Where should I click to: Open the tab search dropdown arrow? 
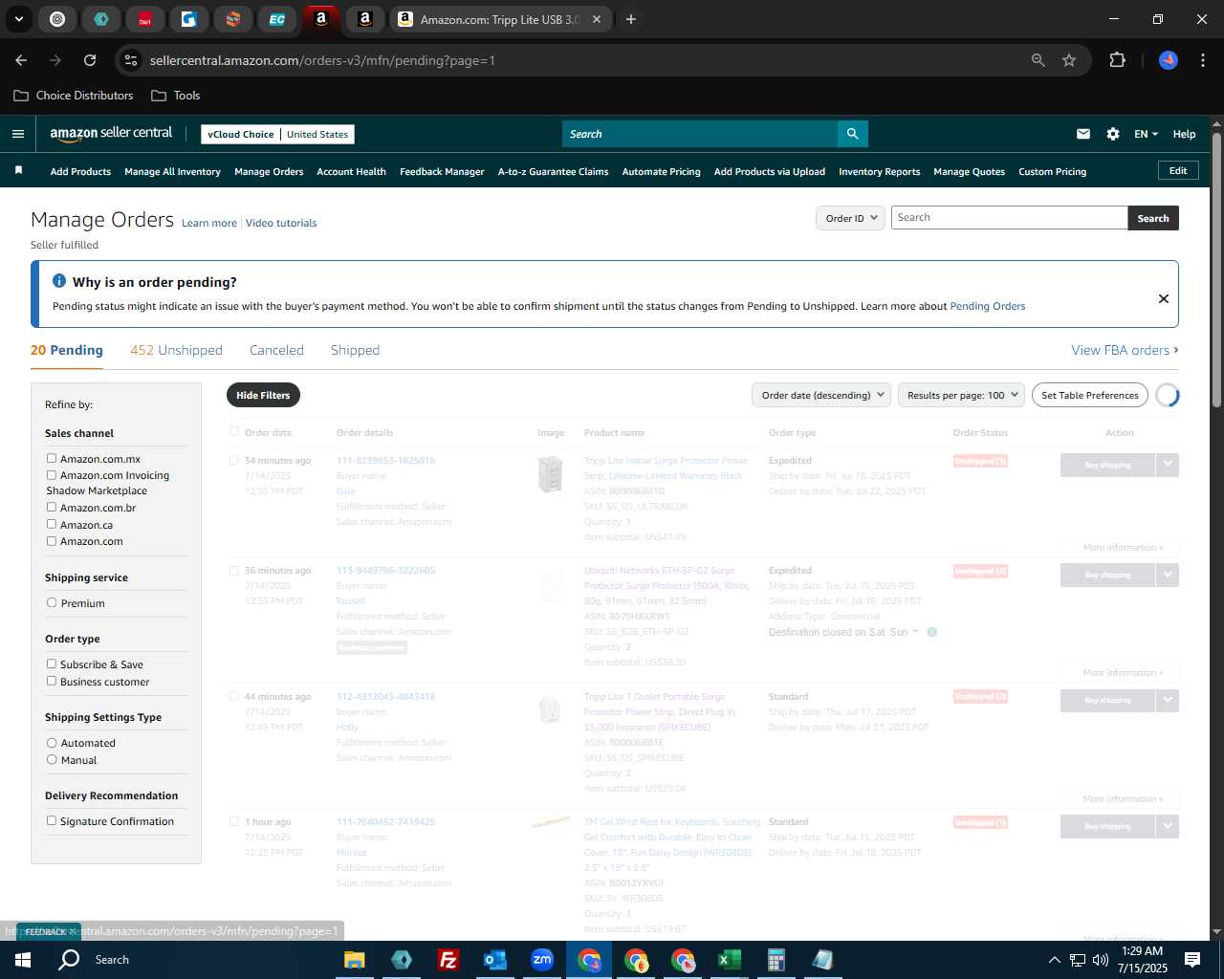tap(18, 19)
